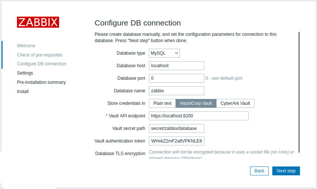The image size is (317, 189).
Task: Open the Database type dropdown
Action: coord(164,53)
